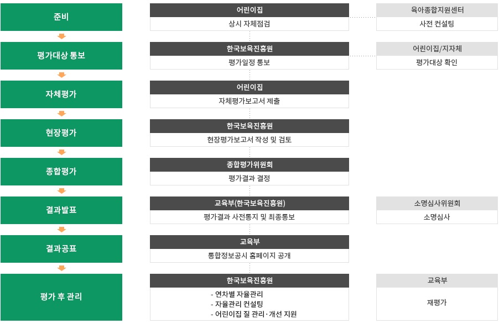Select the green 평가 후 관리 box
Viewport: 499px width, 324px height.
pyautogui.click(x=61, y=297)
